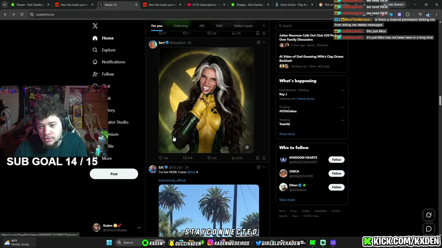442x248 pixels.
Task: Bookmark Serf's post
Action: pyautogui.click(x=258, y=158)
